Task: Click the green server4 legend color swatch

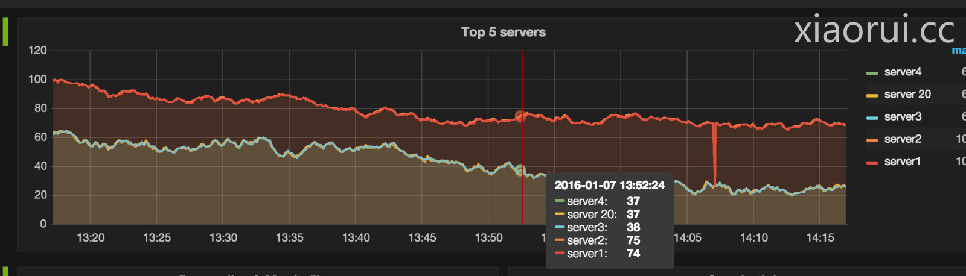Action: (872, 73)
